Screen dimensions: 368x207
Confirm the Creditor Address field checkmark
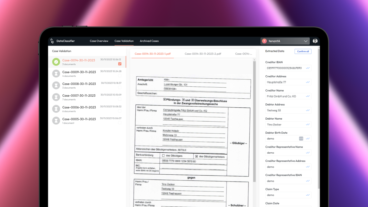click(308, 82)
